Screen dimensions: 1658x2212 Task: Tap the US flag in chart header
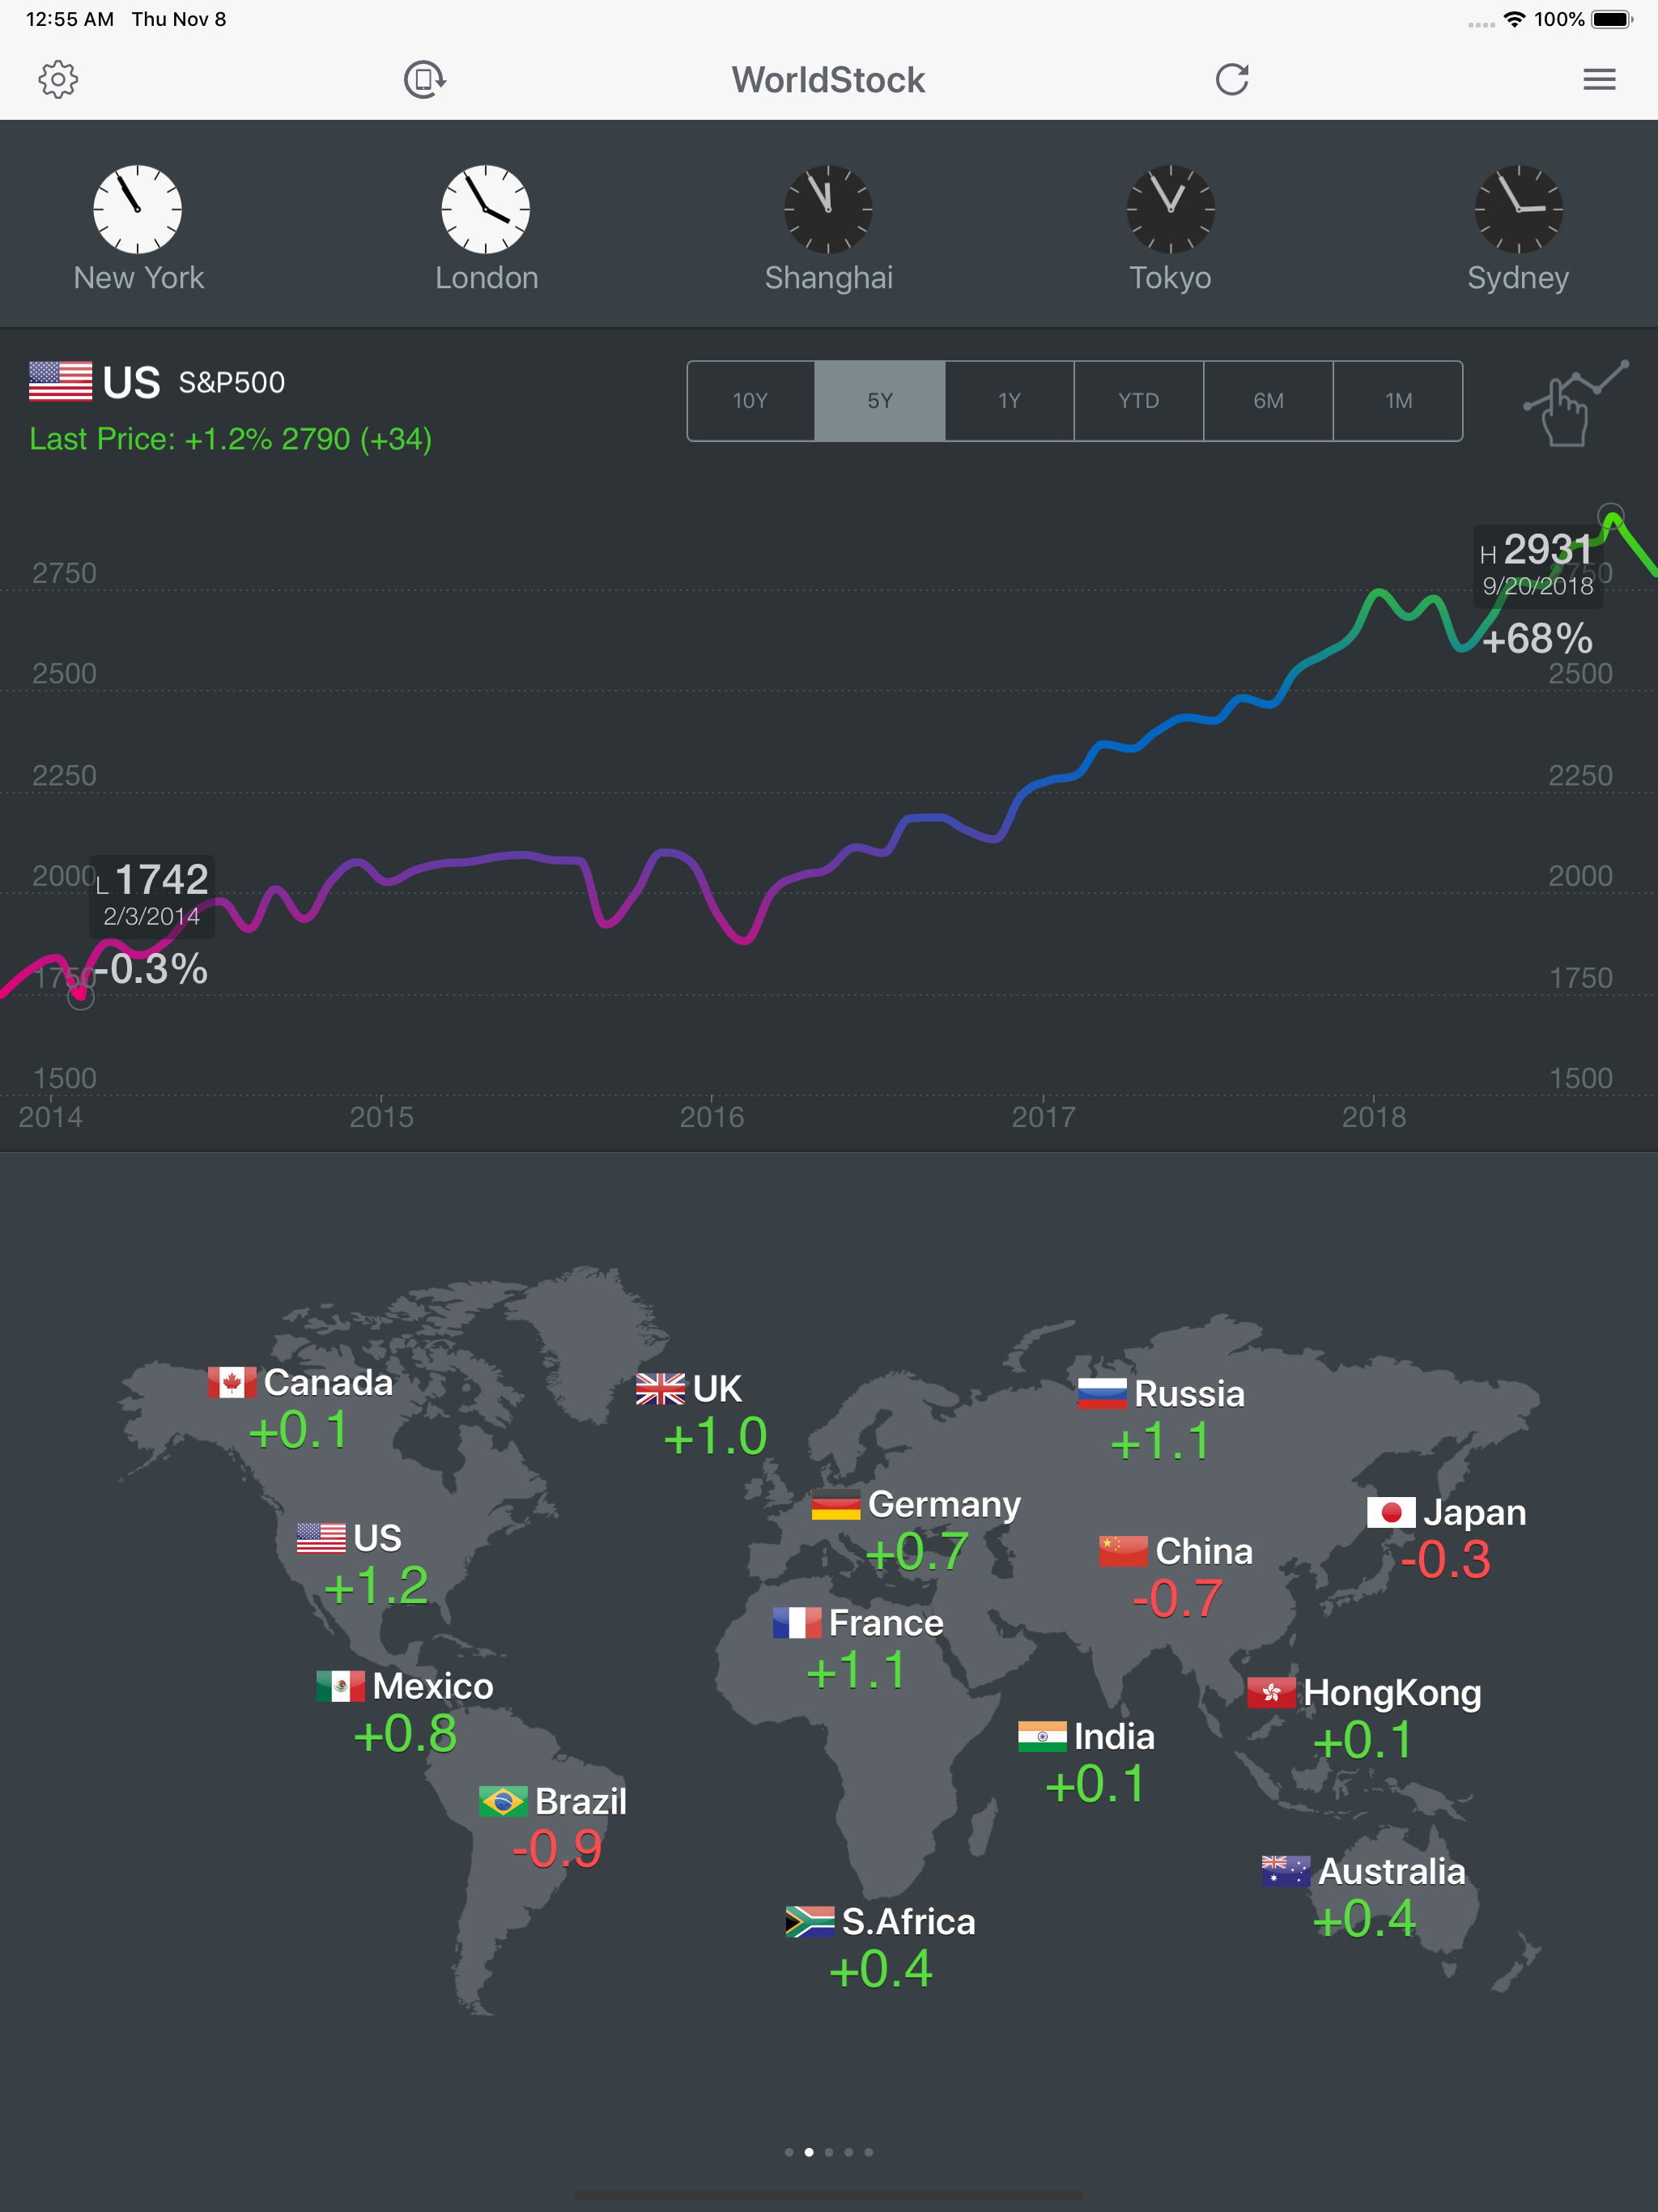coord(60,381)
